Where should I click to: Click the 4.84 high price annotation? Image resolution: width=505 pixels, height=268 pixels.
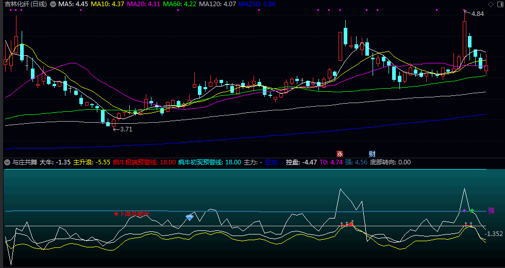coord(478,14)
